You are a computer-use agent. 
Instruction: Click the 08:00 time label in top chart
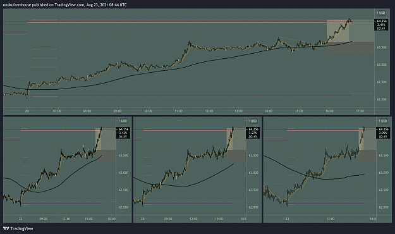87,111
